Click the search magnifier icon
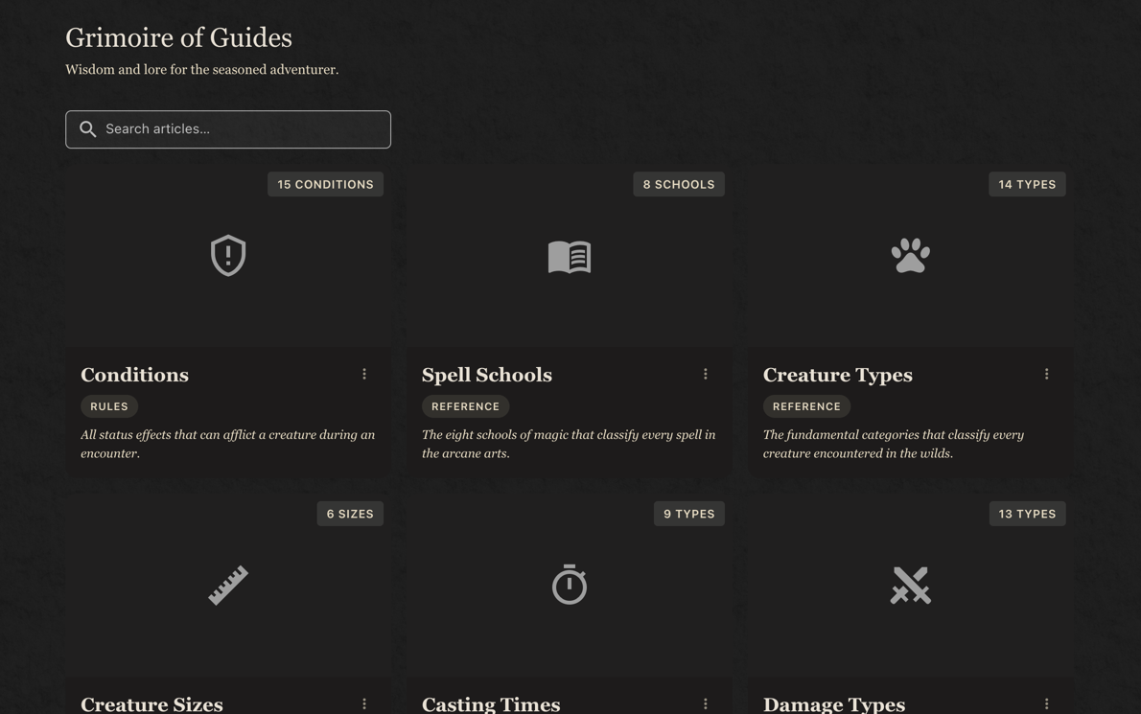Image resolution: width=1141 pixels, height=714 pixels. point(88,129)
